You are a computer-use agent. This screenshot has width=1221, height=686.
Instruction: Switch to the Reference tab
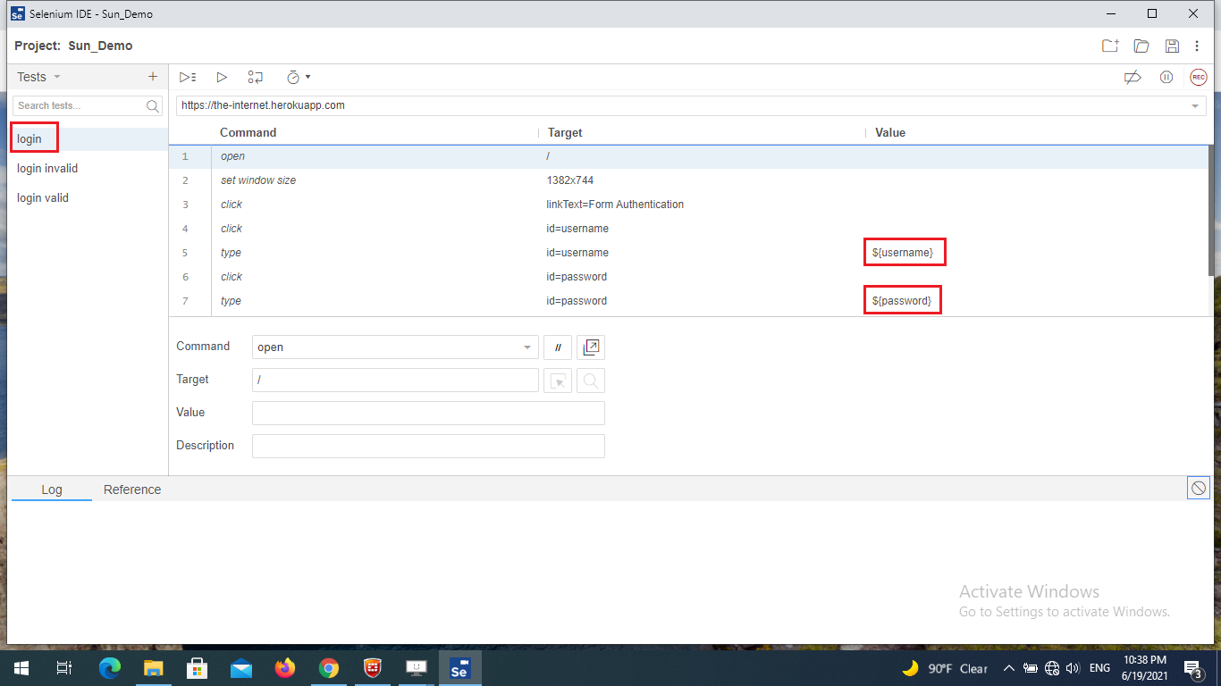click(132, 489)
